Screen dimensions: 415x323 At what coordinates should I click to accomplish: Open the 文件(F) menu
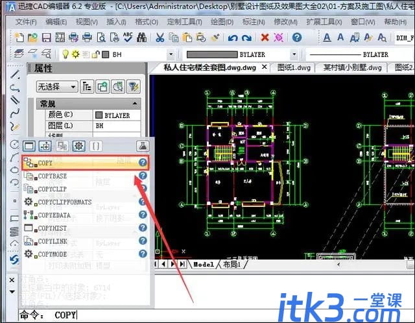(x=26, y=21)
